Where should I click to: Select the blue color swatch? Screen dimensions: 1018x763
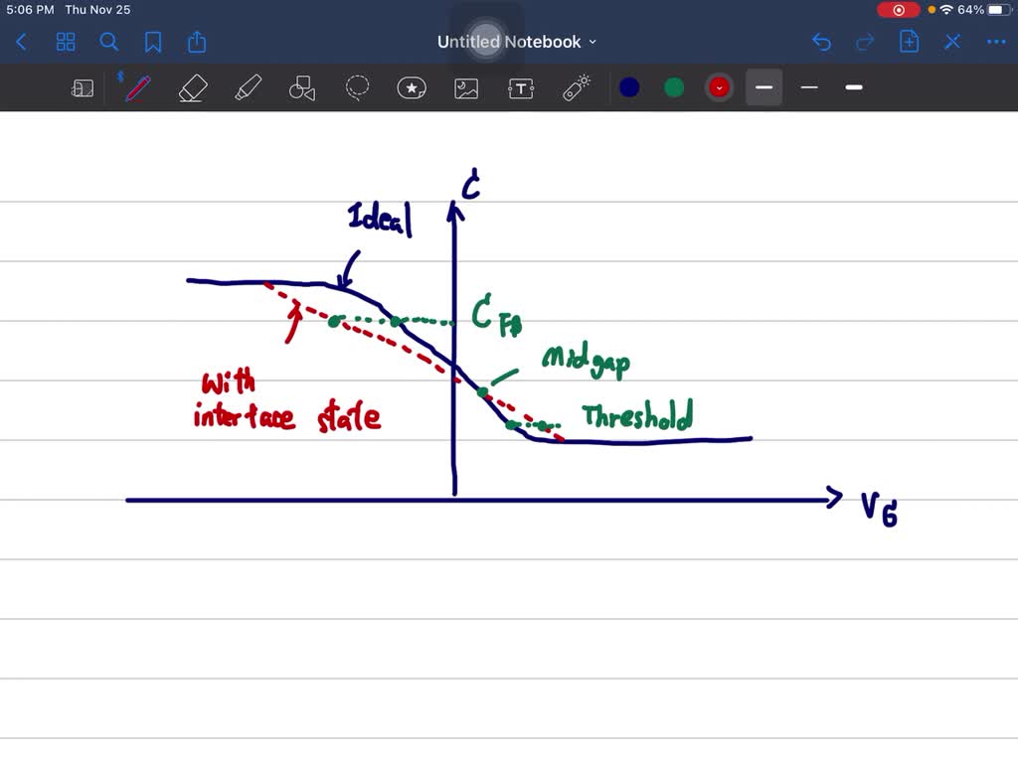click(629, 87)
